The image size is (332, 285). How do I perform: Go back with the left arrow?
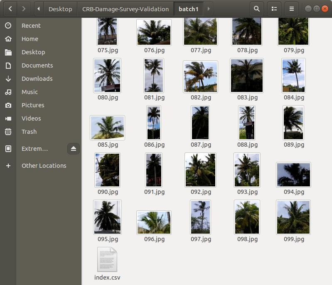pos(10,9)
